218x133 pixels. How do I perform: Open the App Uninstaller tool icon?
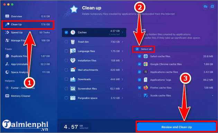(7, 64)
